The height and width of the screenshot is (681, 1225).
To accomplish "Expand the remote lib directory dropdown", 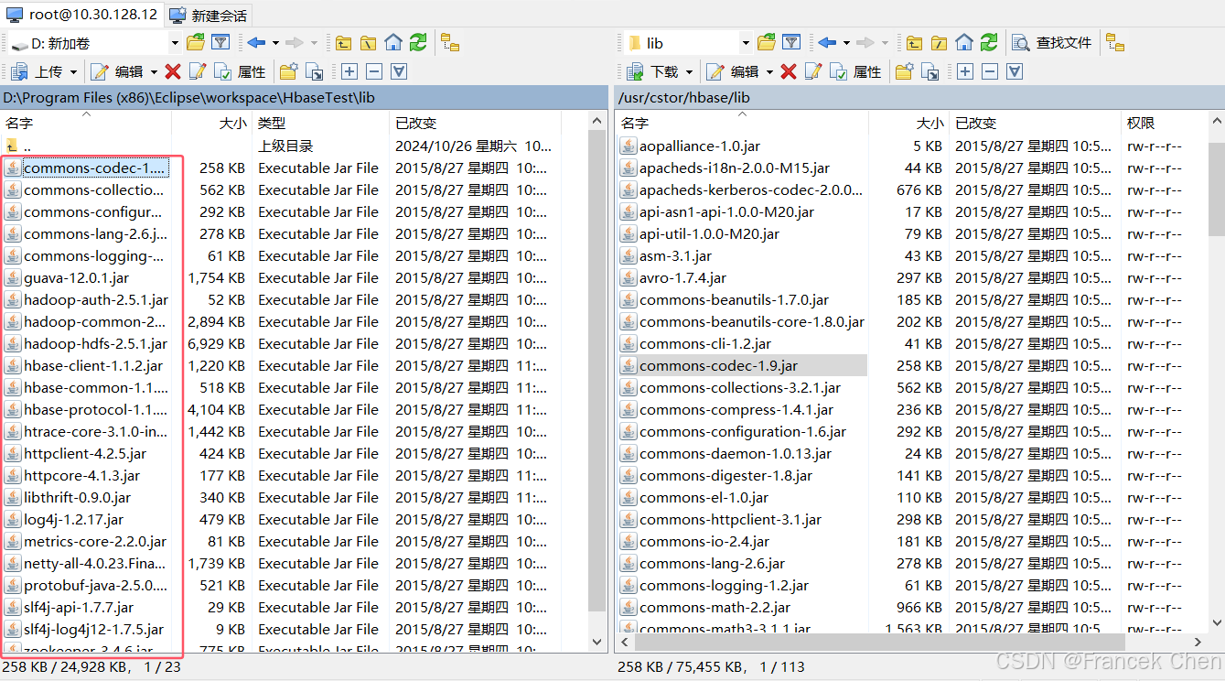I will pyautogui.click(x=746, y=43).
